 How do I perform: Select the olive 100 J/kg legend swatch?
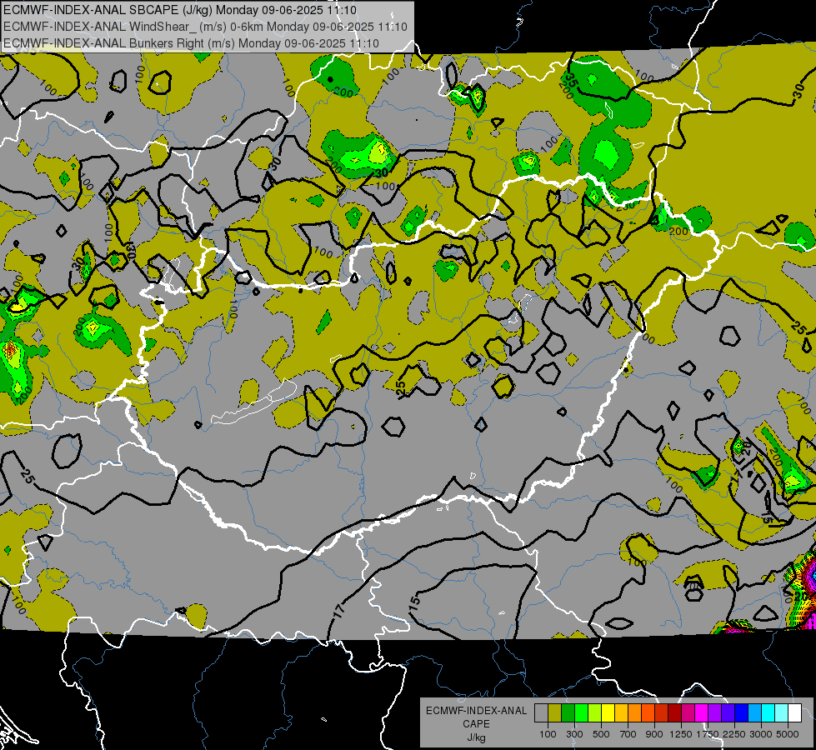pos(555,712)
